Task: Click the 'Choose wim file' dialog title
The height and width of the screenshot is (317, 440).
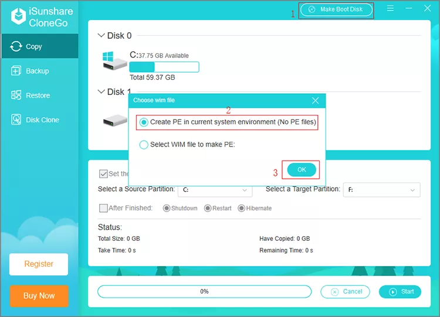Action: pyautogui.click(x=154, y=100)
